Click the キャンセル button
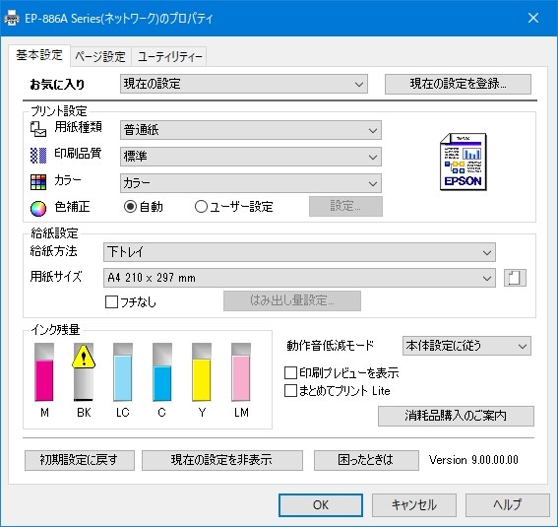This screenshot has height=527, width=558. click(x=414, y=505)
